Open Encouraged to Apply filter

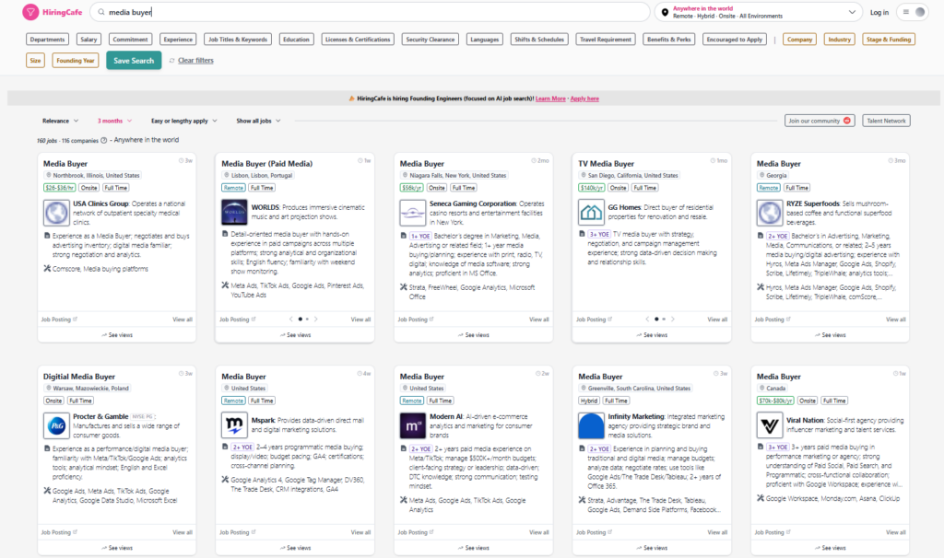735,39
